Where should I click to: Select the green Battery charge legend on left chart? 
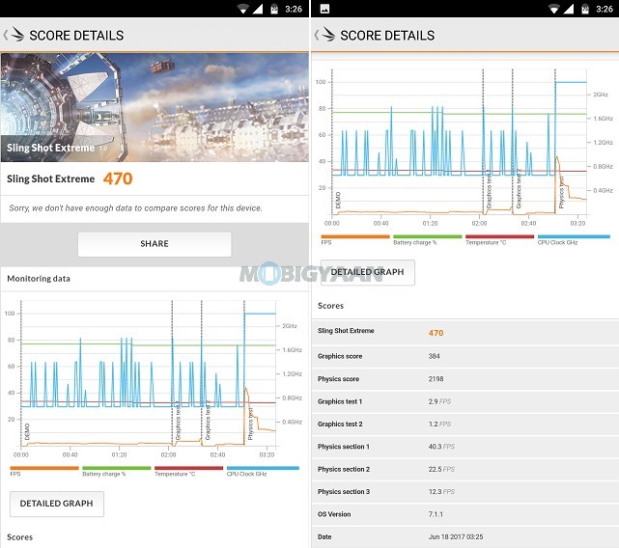tap(117, 468)
